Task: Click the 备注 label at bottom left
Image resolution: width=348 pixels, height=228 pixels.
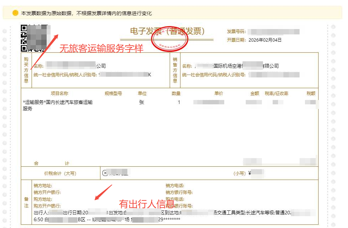Action: (x=26, y=202)
